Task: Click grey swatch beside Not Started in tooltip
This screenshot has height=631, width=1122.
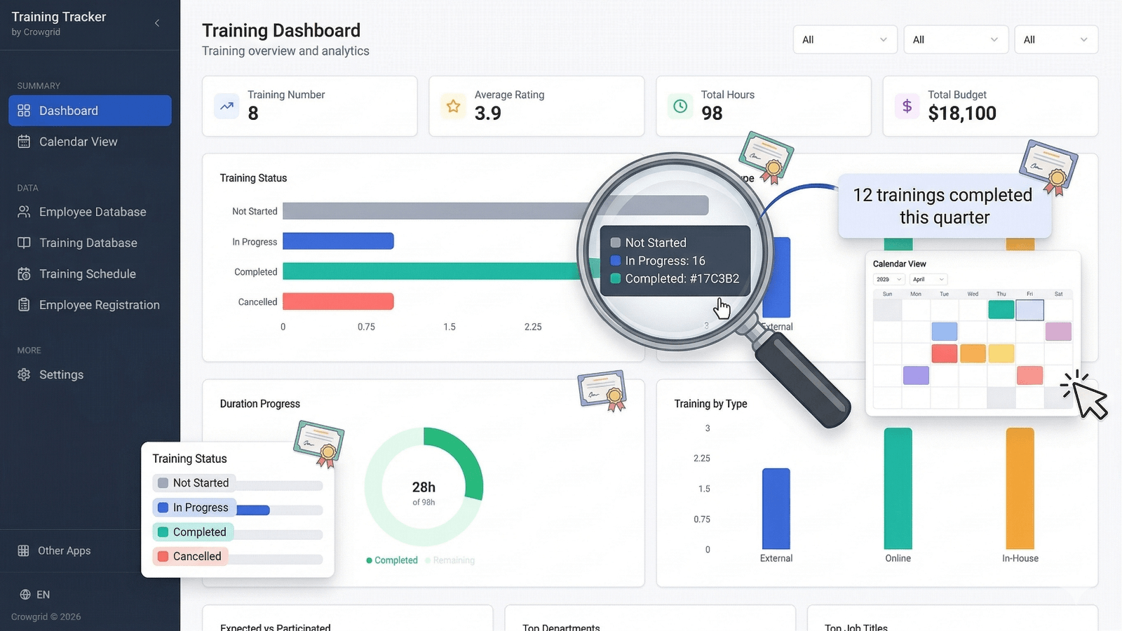Action: [x=616, y=243]
